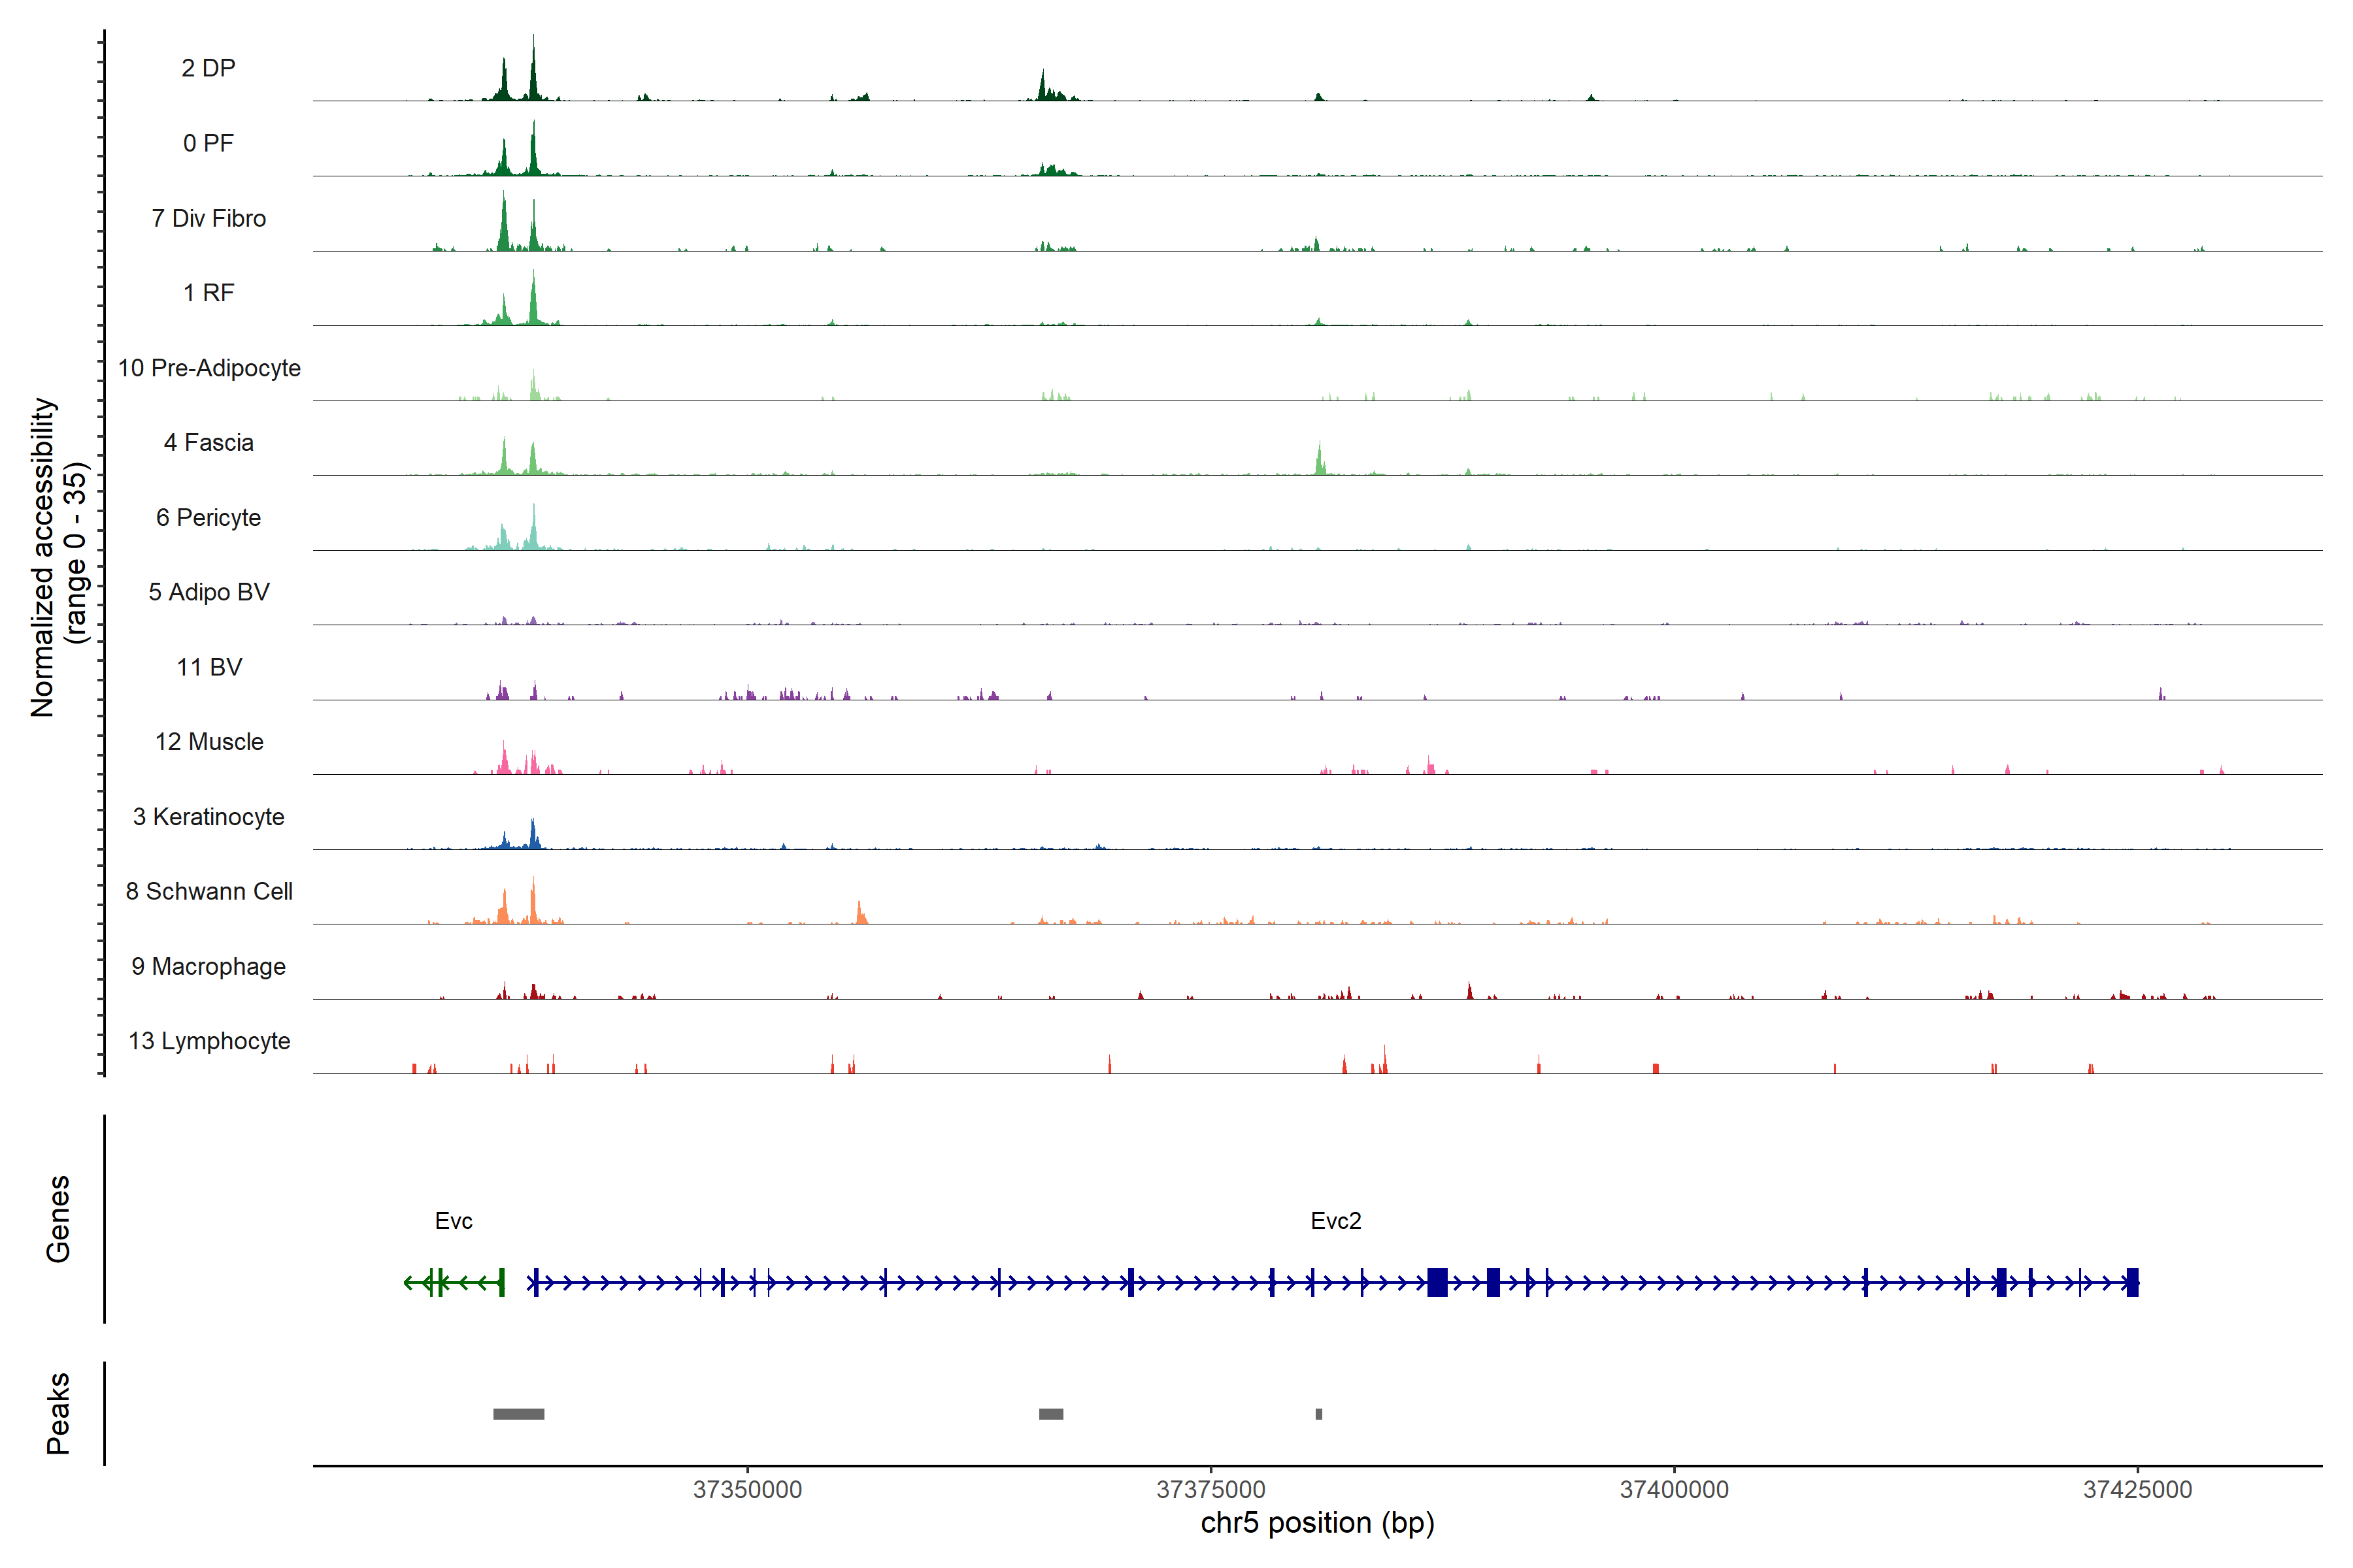The height and width of the screenshot is (1568, 2353).
Task: Click the 0 PF track label
Action: click(208, 143)
